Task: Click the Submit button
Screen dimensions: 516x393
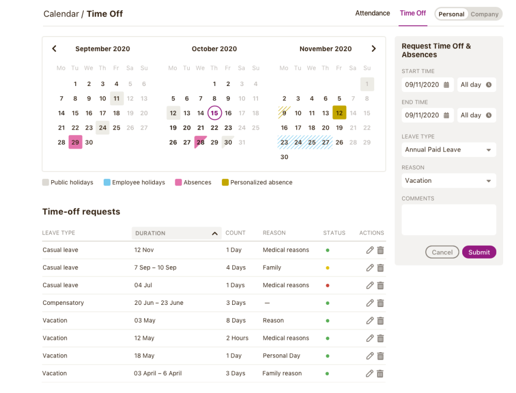Action: pyautogui.click(x=479, y=252)
